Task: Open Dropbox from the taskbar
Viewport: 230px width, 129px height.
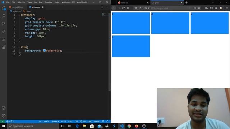Action: point(107,126)
